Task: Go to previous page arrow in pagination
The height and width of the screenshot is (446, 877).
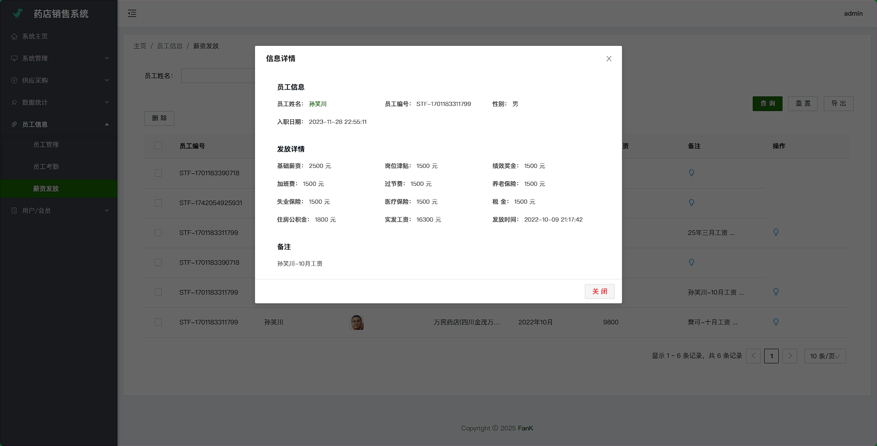Action: click(753, 356)
